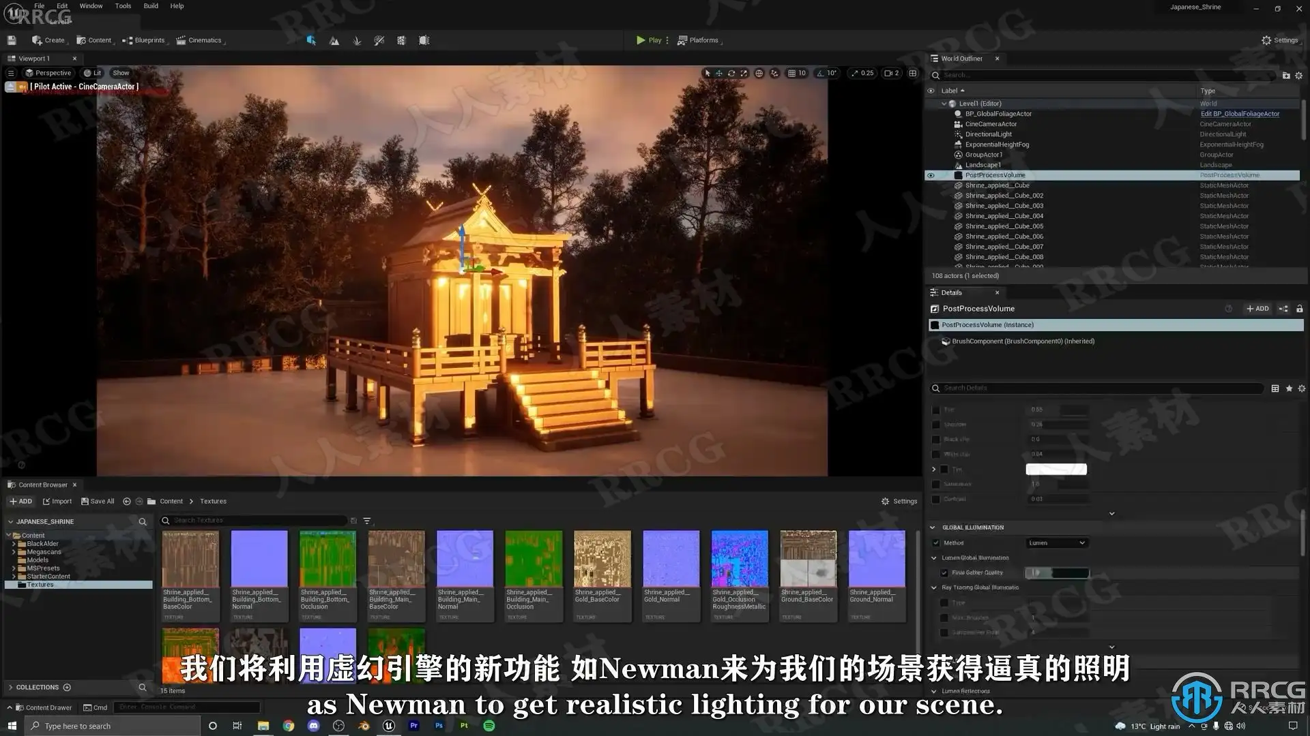Screen dimensions: 1310x736
Task: Open the Lumen method dropdown
Action: point(1056,543)
